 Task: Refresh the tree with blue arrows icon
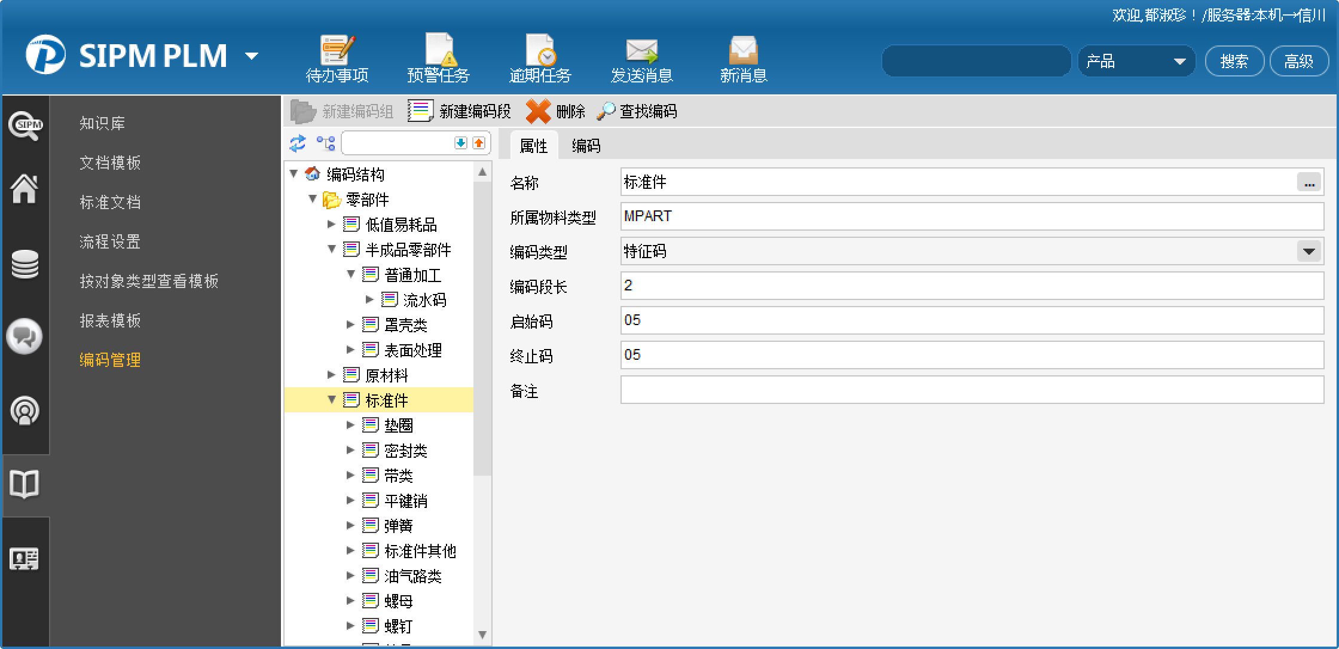[297, 143]
